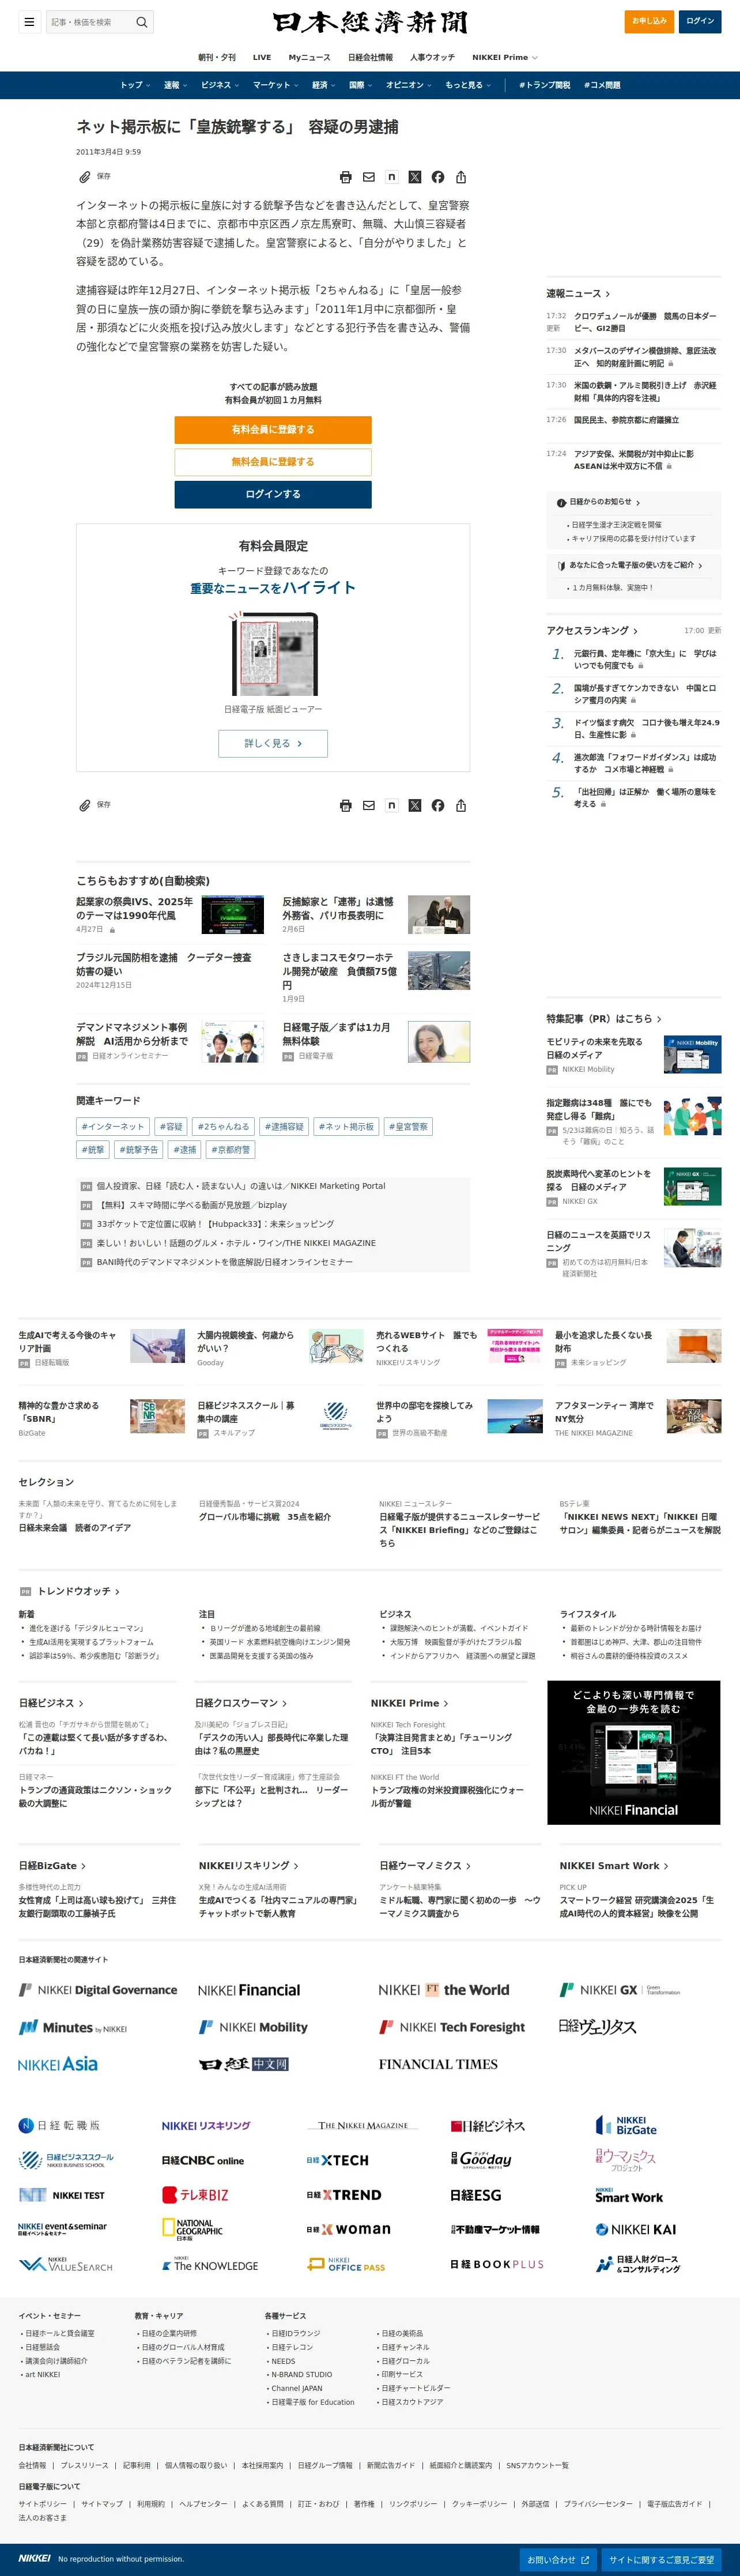
Task: Click the 詳しく見る button
Action: point(273,743)
